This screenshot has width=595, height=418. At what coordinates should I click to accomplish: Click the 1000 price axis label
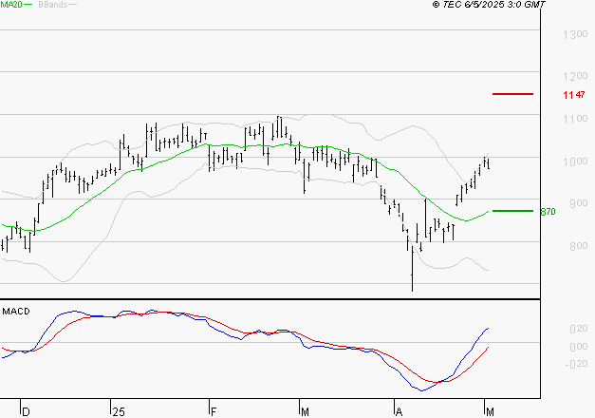[575, 161]
